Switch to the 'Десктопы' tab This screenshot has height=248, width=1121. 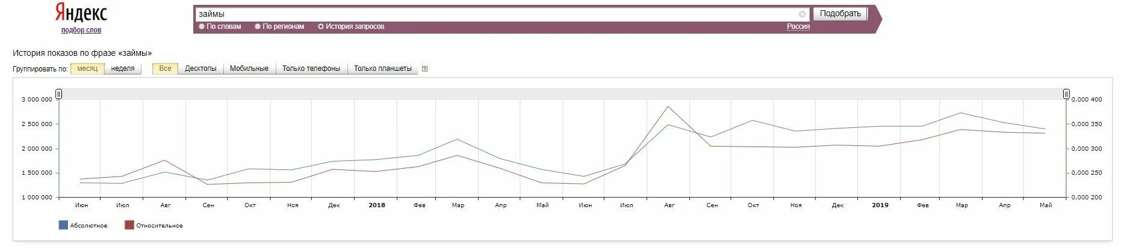(x=200, y=68)
